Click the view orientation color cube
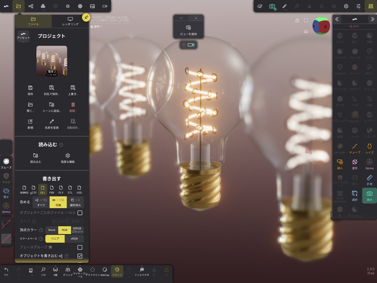Image resolution: width=377 pixels, height=283 pixels. coord(321,26)
